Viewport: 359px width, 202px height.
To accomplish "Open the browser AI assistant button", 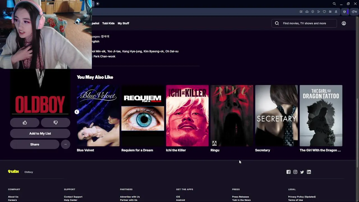I will pyautogui.click(x=355, y=12).
